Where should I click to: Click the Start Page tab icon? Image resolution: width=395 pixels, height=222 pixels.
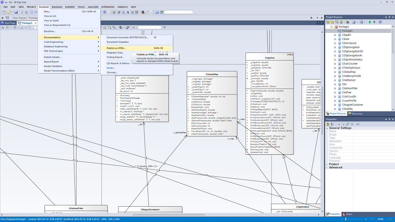point(2,23)
